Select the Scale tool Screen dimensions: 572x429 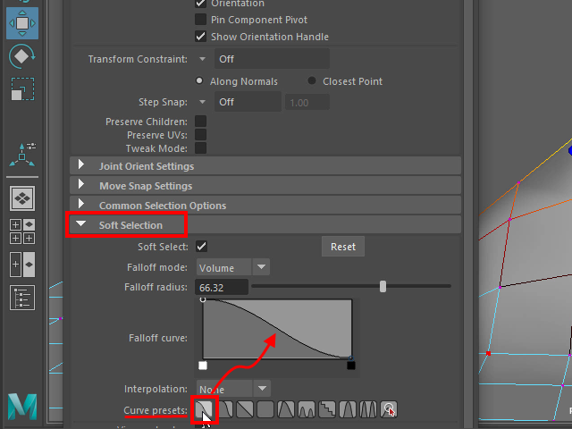click(x=22, y=89)
